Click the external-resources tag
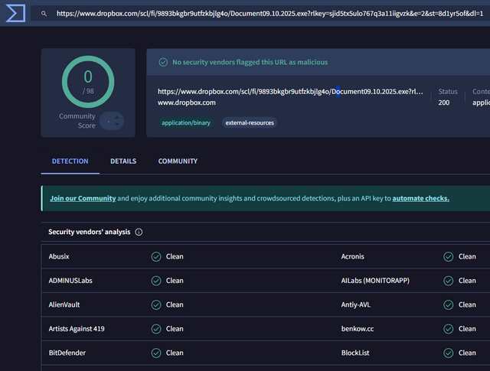490x371 pixels. tap(250, 122)
